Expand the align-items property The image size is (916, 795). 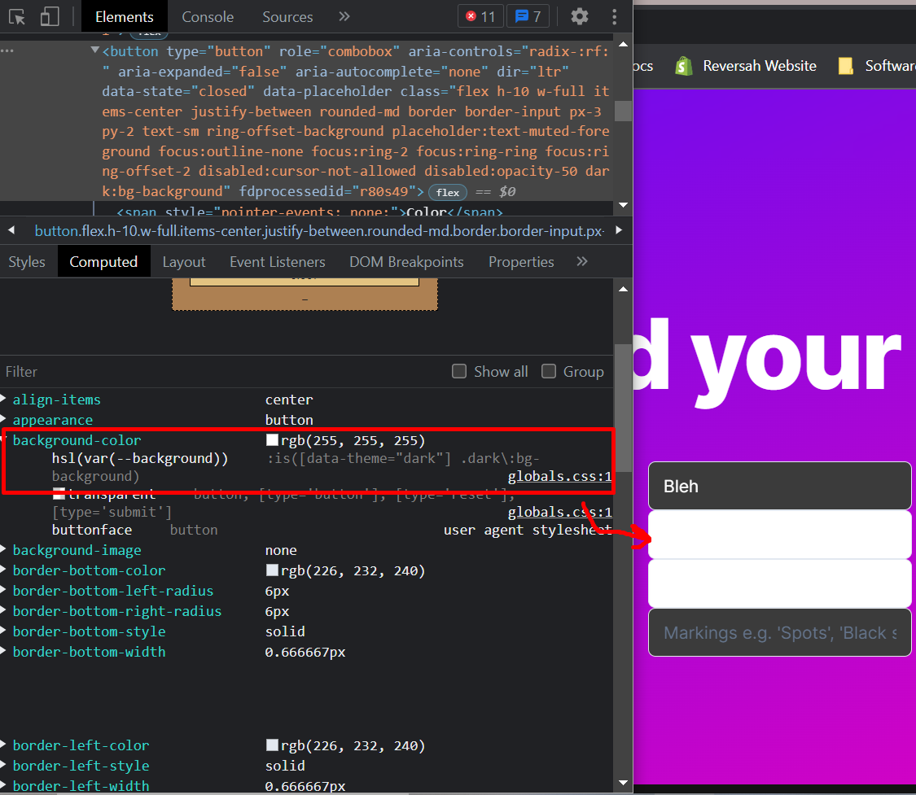(x=5, y=400)
